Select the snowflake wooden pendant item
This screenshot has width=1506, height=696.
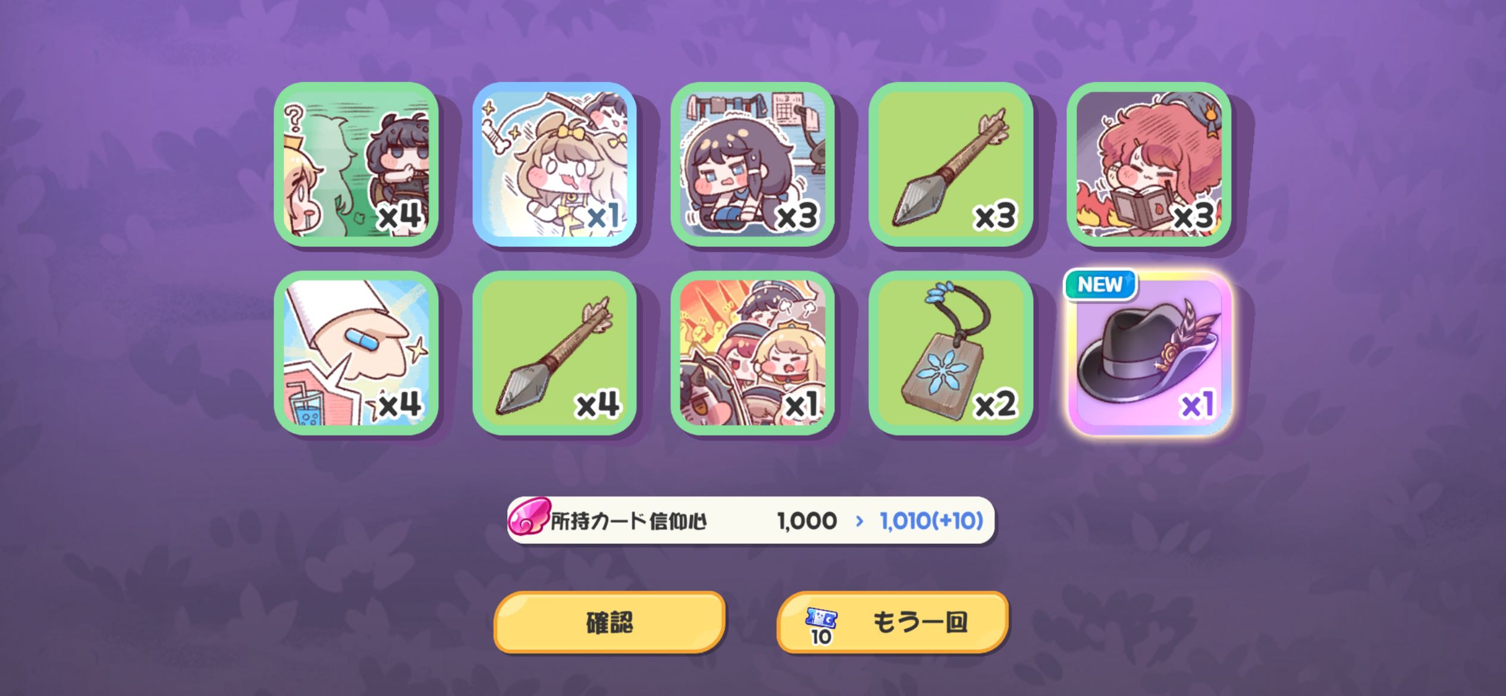click(x=950, y=353)
